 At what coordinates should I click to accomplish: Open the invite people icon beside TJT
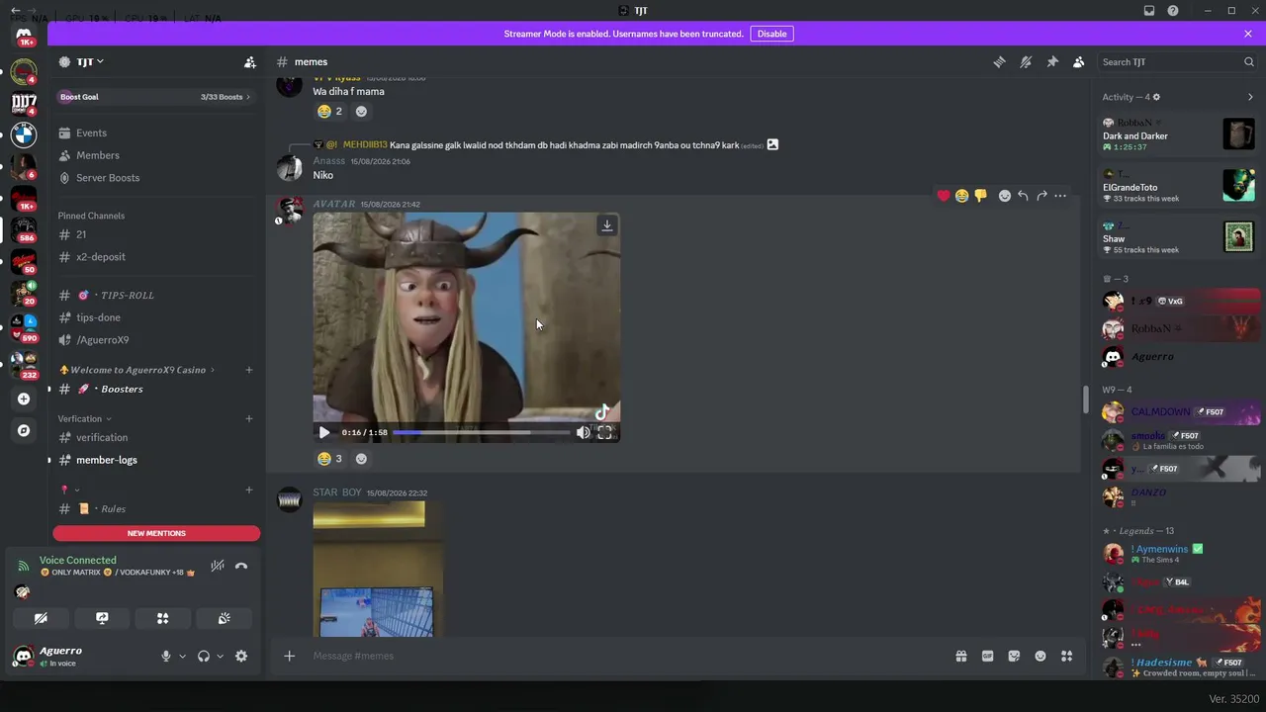(250, 62)
